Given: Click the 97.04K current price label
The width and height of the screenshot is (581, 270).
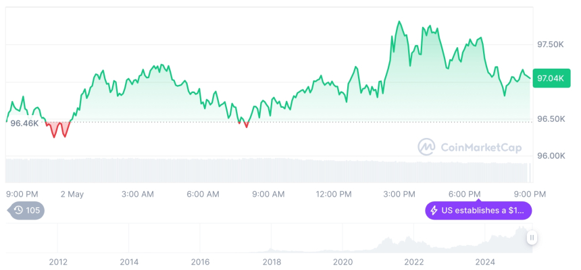Looking at the screenshot, I should pos(549,78).
